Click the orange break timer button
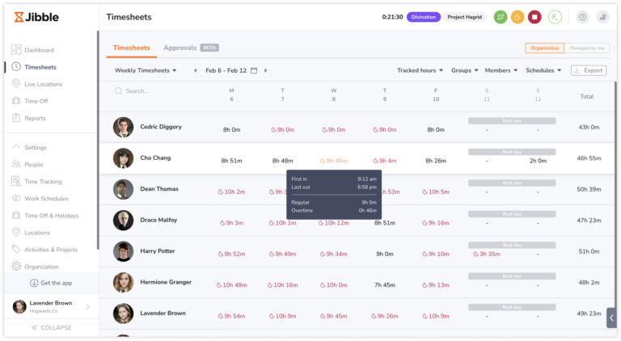 (x=517, y=17)
